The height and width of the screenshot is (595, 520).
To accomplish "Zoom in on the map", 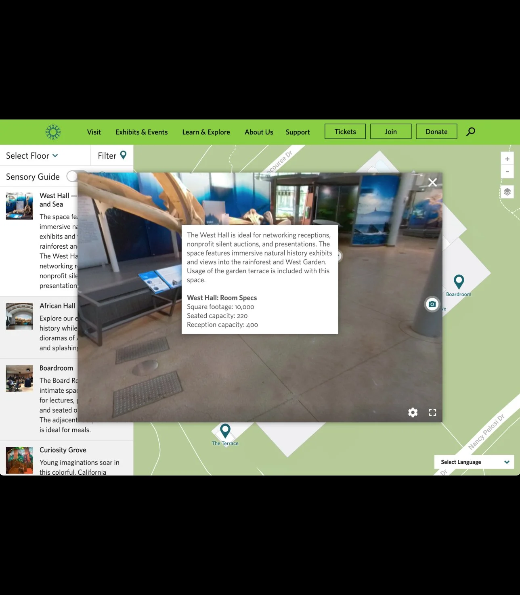I will coord(507,159).
